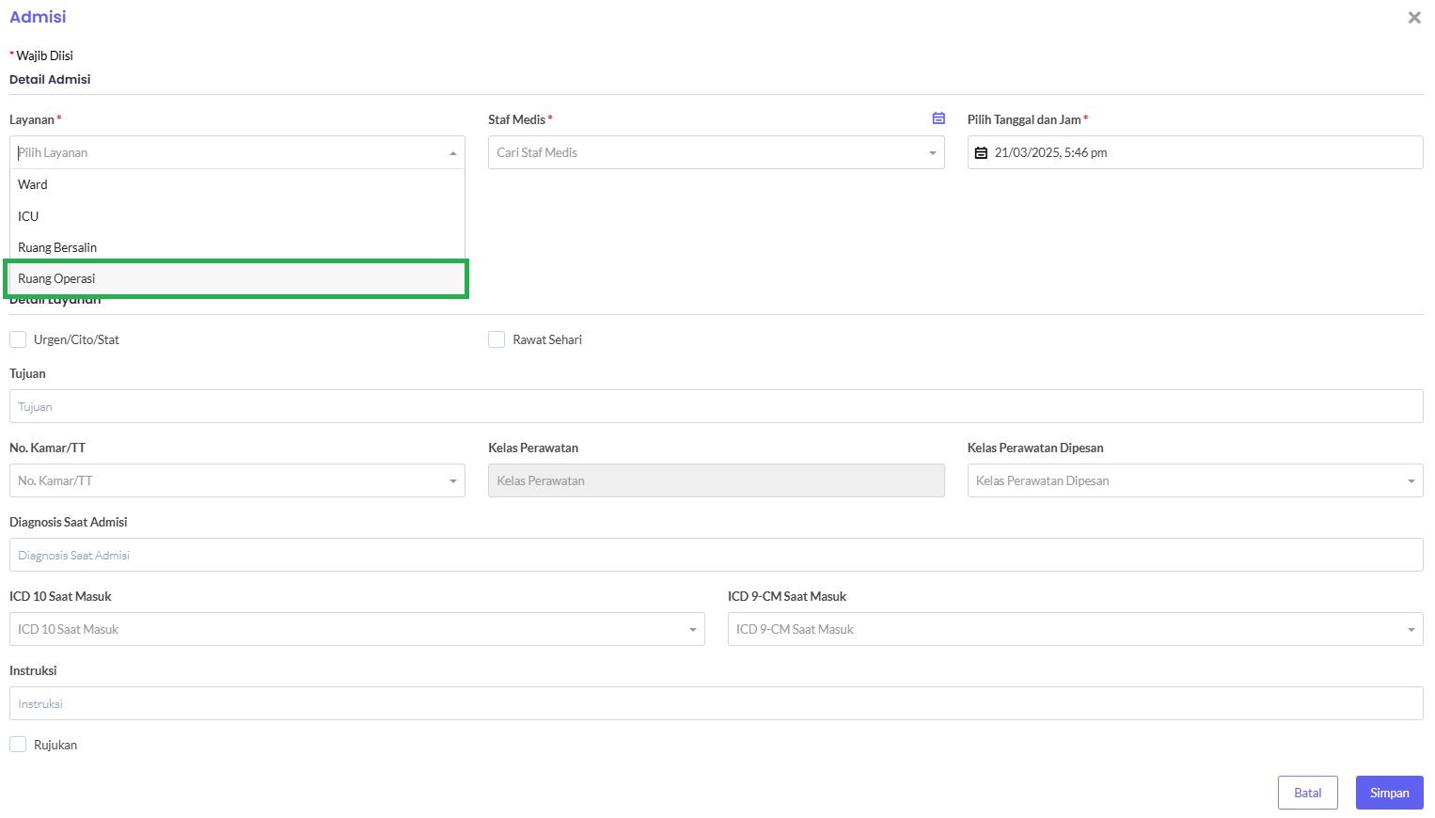Viewport: 1435px width, 818px height.
Task: Click the calendar icon in date field
Action: click(981, 153)
